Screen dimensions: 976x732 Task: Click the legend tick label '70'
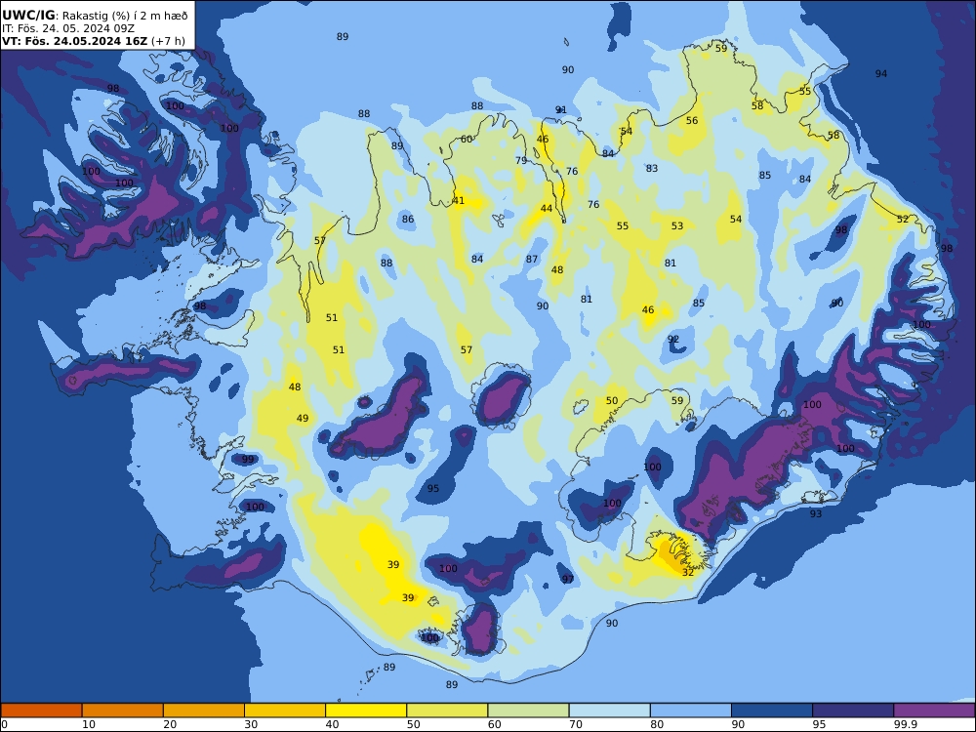pos(576,724)
